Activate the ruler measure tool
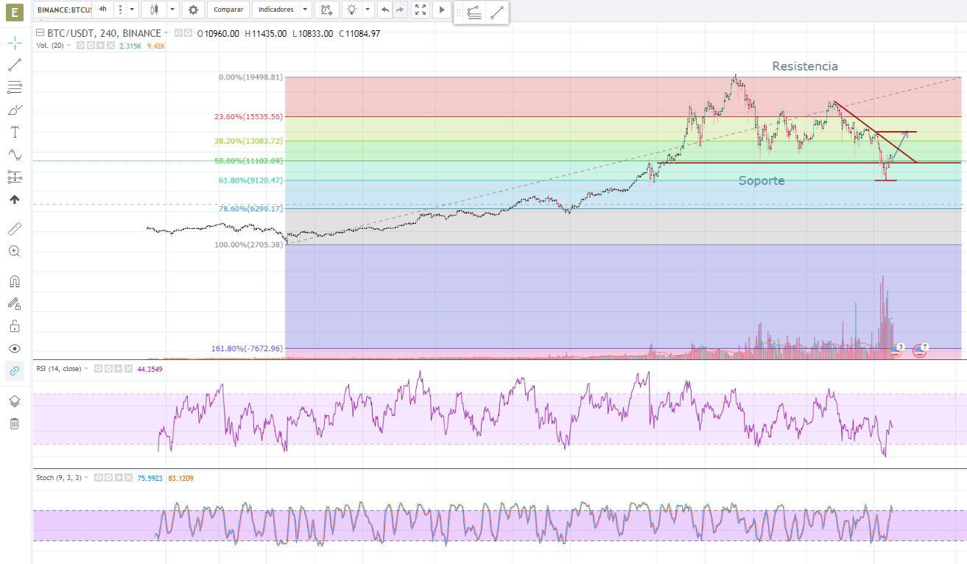 tap(15, 229)
